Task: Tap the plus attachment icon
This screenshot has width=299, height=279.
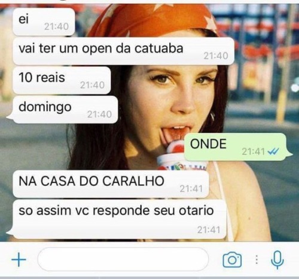Action: point(19,259)
